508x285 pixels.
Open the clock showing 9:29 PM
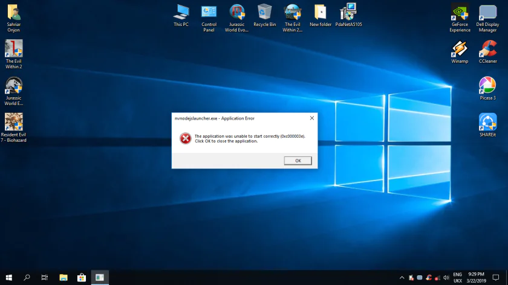tap(477, 278)
